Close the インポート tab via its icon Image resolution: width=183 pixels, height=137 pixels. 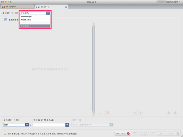[66, 7]
